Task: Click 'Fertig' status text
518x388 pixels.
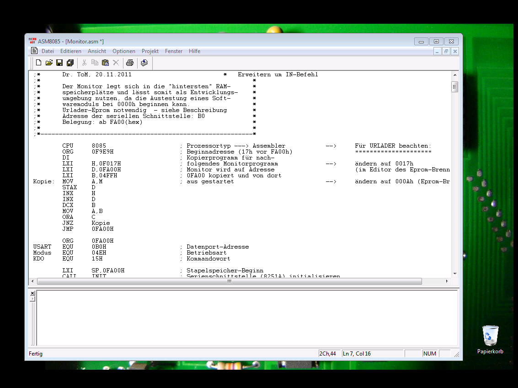Action: (x=36, y=354)
